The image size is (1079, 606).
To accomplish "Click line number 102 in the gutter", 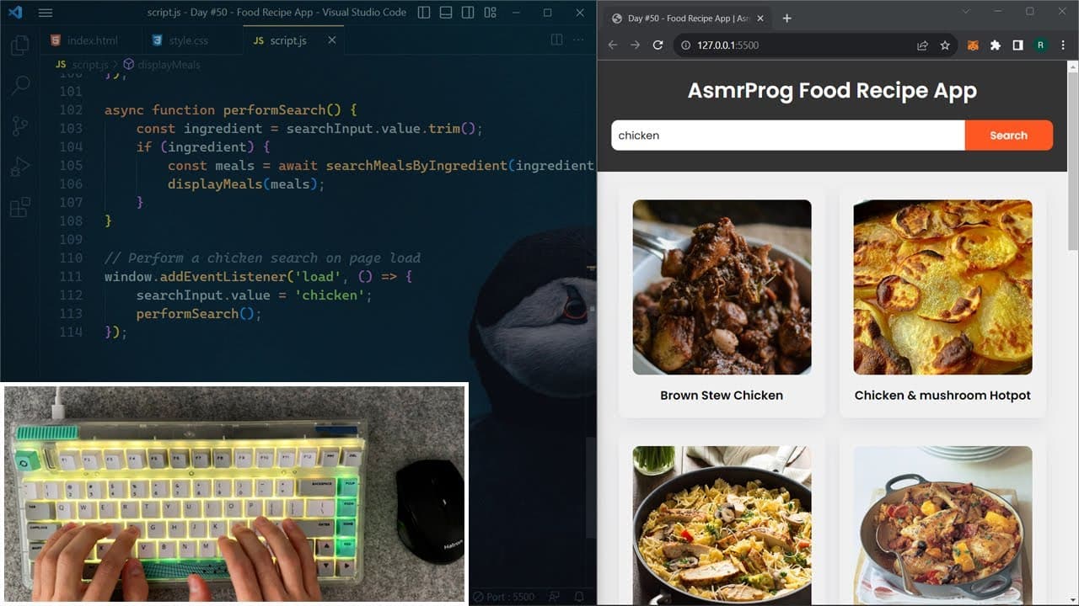I will tap(71, 110).
